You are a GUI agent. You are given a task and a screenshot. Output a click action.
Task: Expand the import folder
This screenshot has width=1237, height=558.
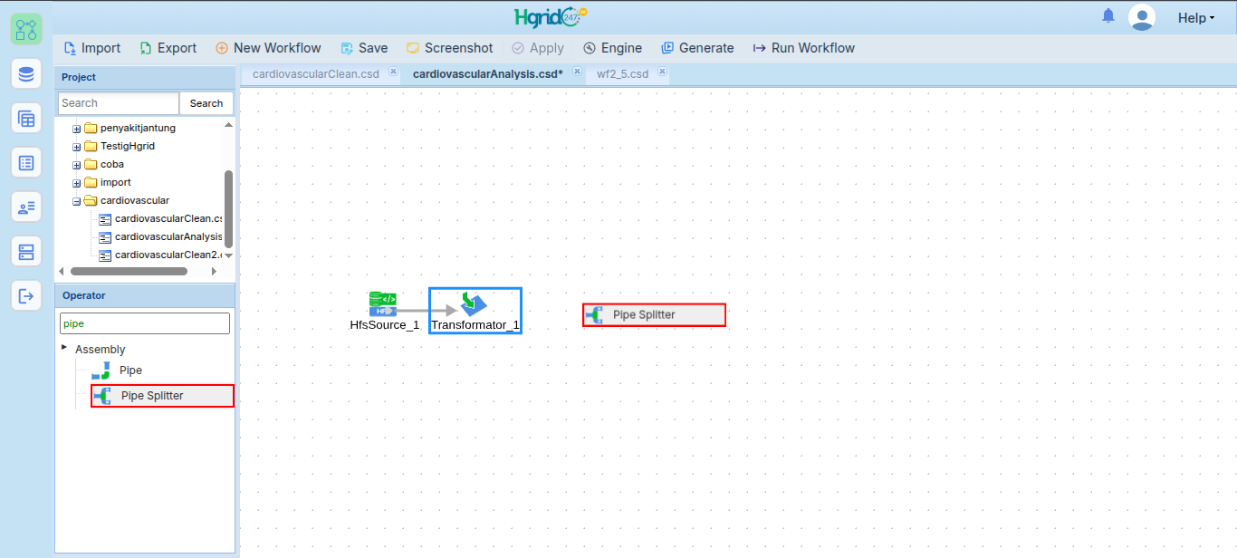[x=77, y=183]
